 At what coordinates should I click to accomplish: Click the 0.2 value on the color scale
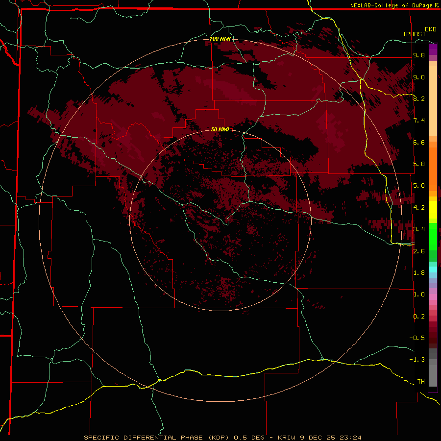tap(419, 316)
